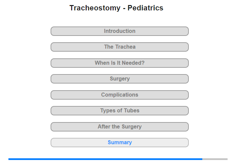Image resolution: width=236 pixels, height=161 pixels.
Task: Select the blue Summary link text
Action: (x=120, y=142)
